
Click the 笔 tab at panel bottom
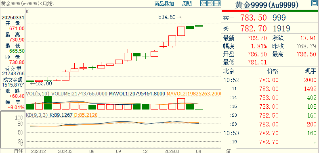[x=228, y=151]
